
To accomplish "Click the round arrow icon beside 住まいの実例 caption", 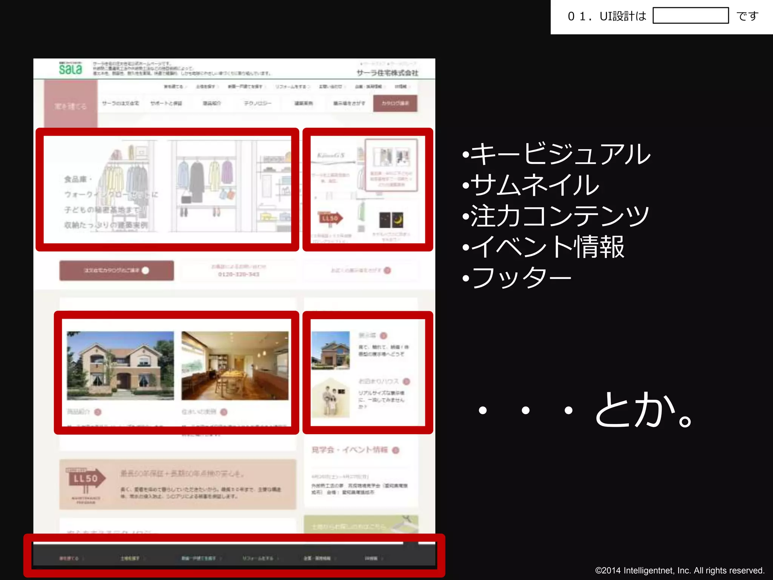I will (224, 412).
